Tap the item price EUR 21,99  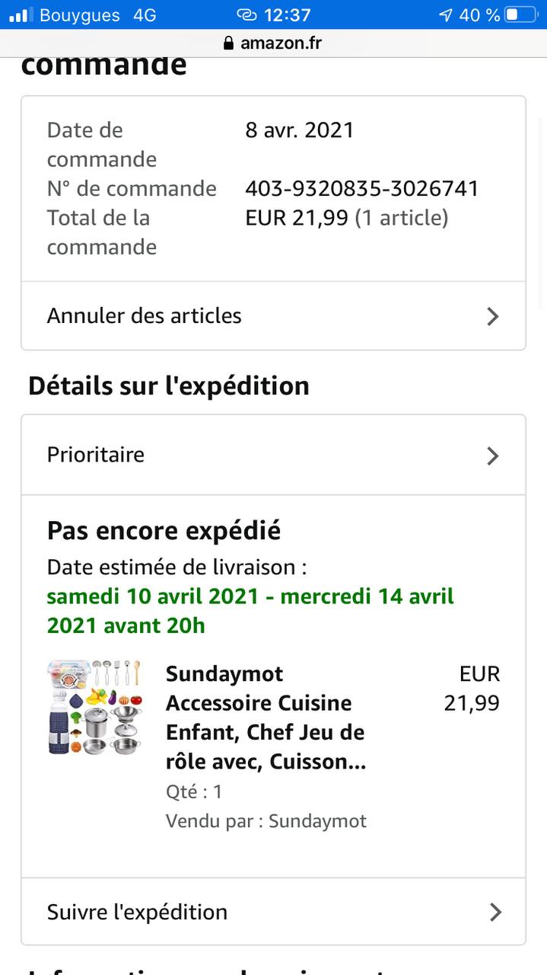472,689
